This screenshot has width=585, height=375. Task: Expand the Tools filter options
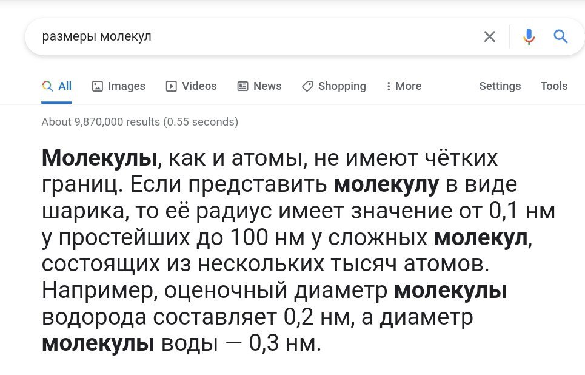tap(554, 86)
